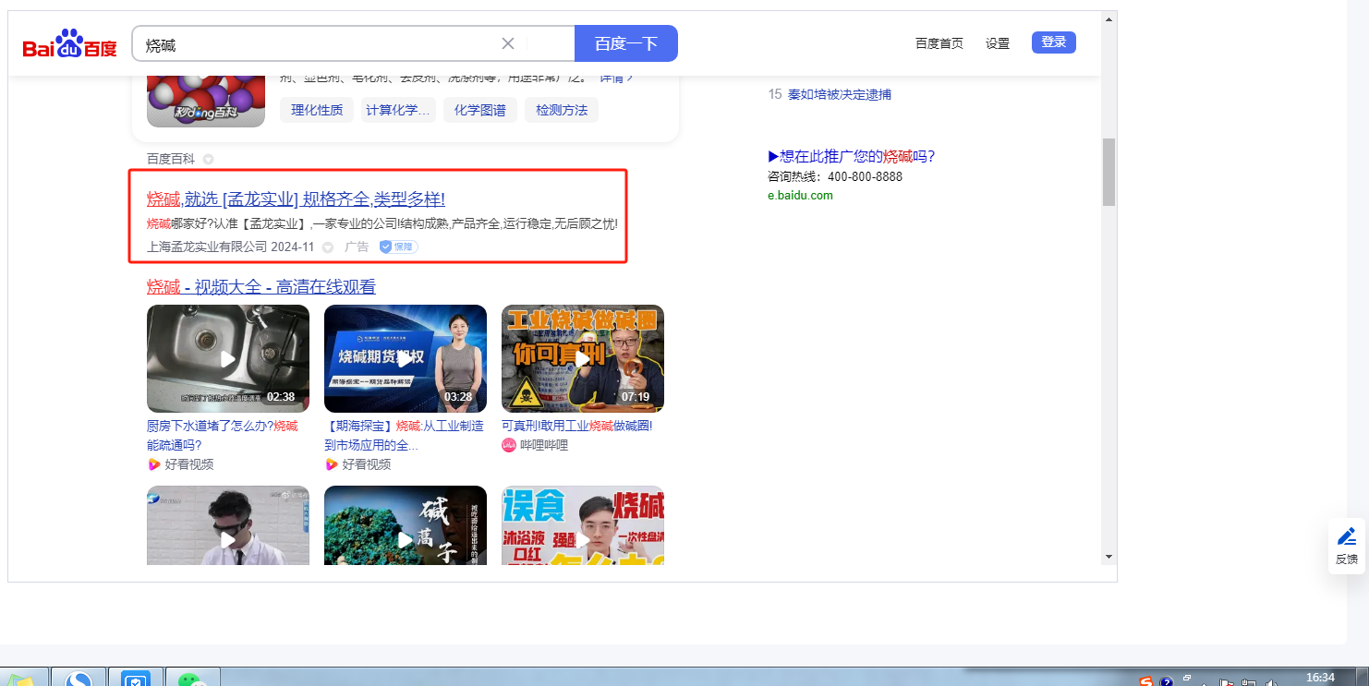This screenshot has height=686, width=1369.
Task: Open WeChat from the taskbar
Action: [192, 679]
